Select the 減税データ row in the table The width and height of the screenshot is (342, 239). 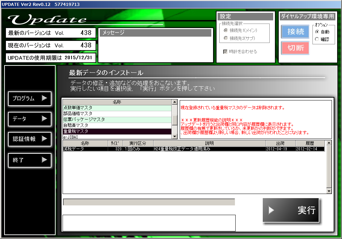click(193, 149)
